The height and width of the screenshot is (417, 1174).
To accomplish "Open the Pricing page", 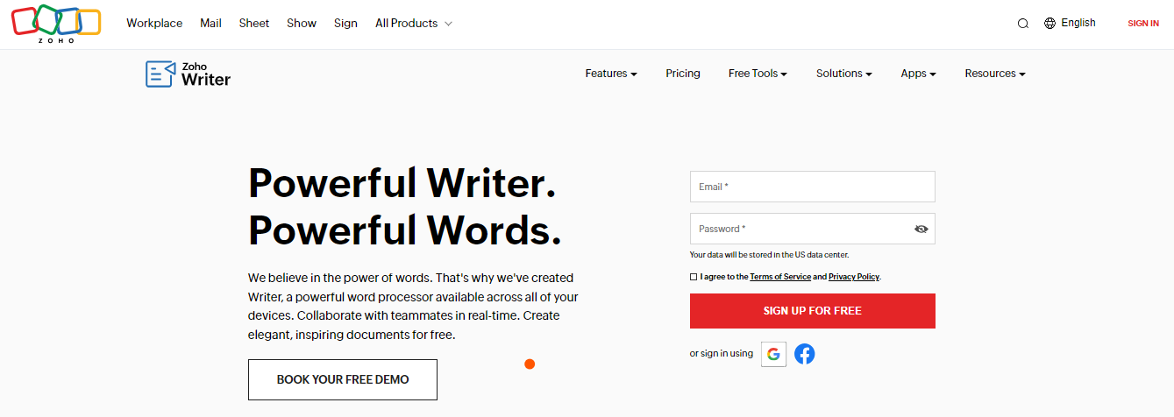I will [683, 74].
